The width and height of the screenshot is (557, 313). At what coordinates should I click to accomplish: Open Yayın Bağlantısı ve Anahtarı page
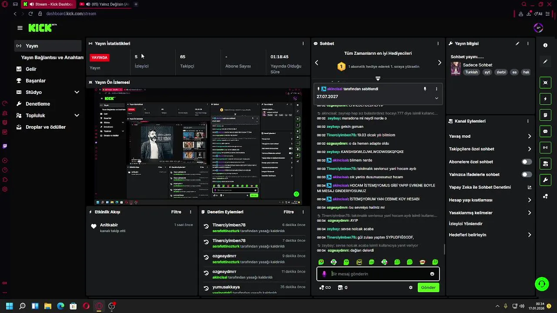click(52, 57)
